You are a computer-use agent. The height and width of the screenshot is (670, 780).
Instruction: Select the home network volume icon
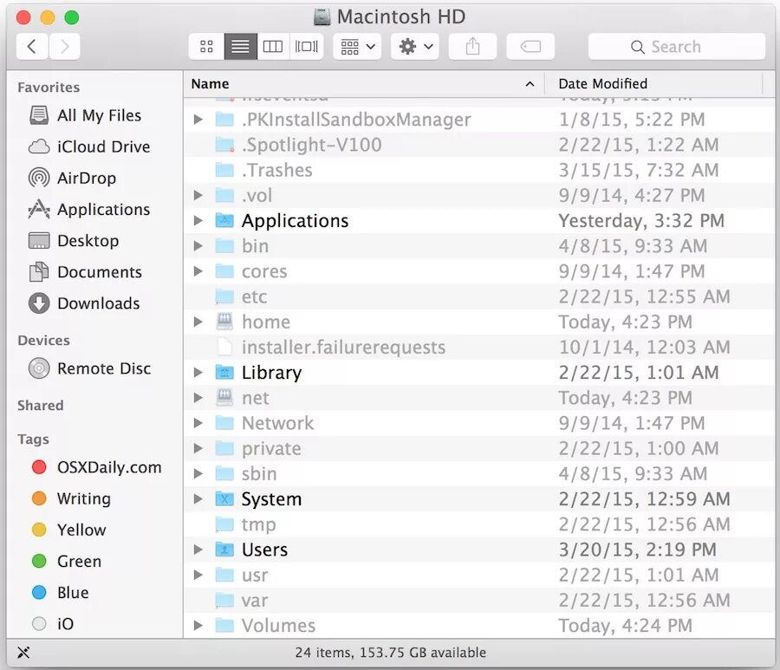(x=224, y=322)
